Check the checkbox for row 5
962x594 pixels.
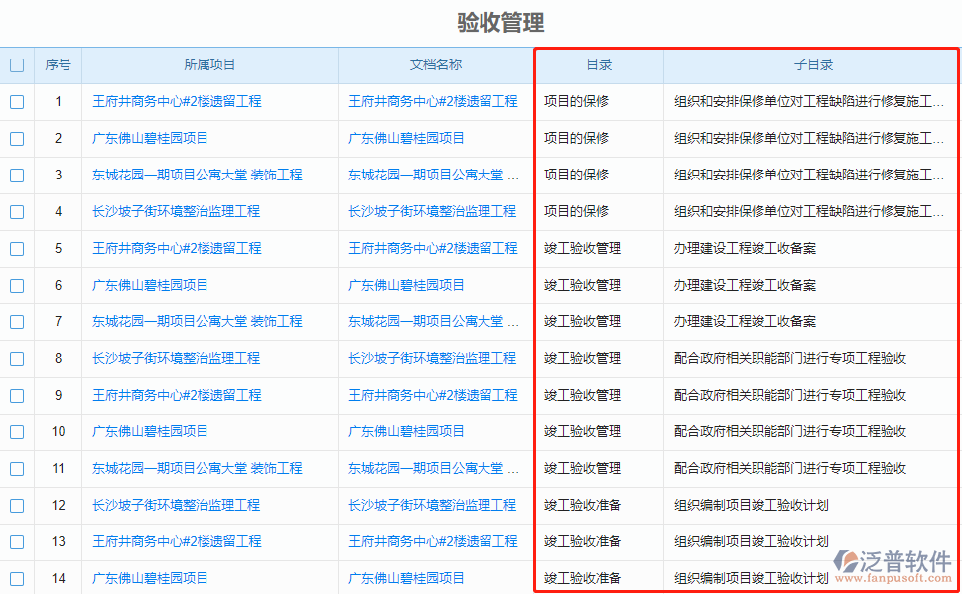pos(16,248)
